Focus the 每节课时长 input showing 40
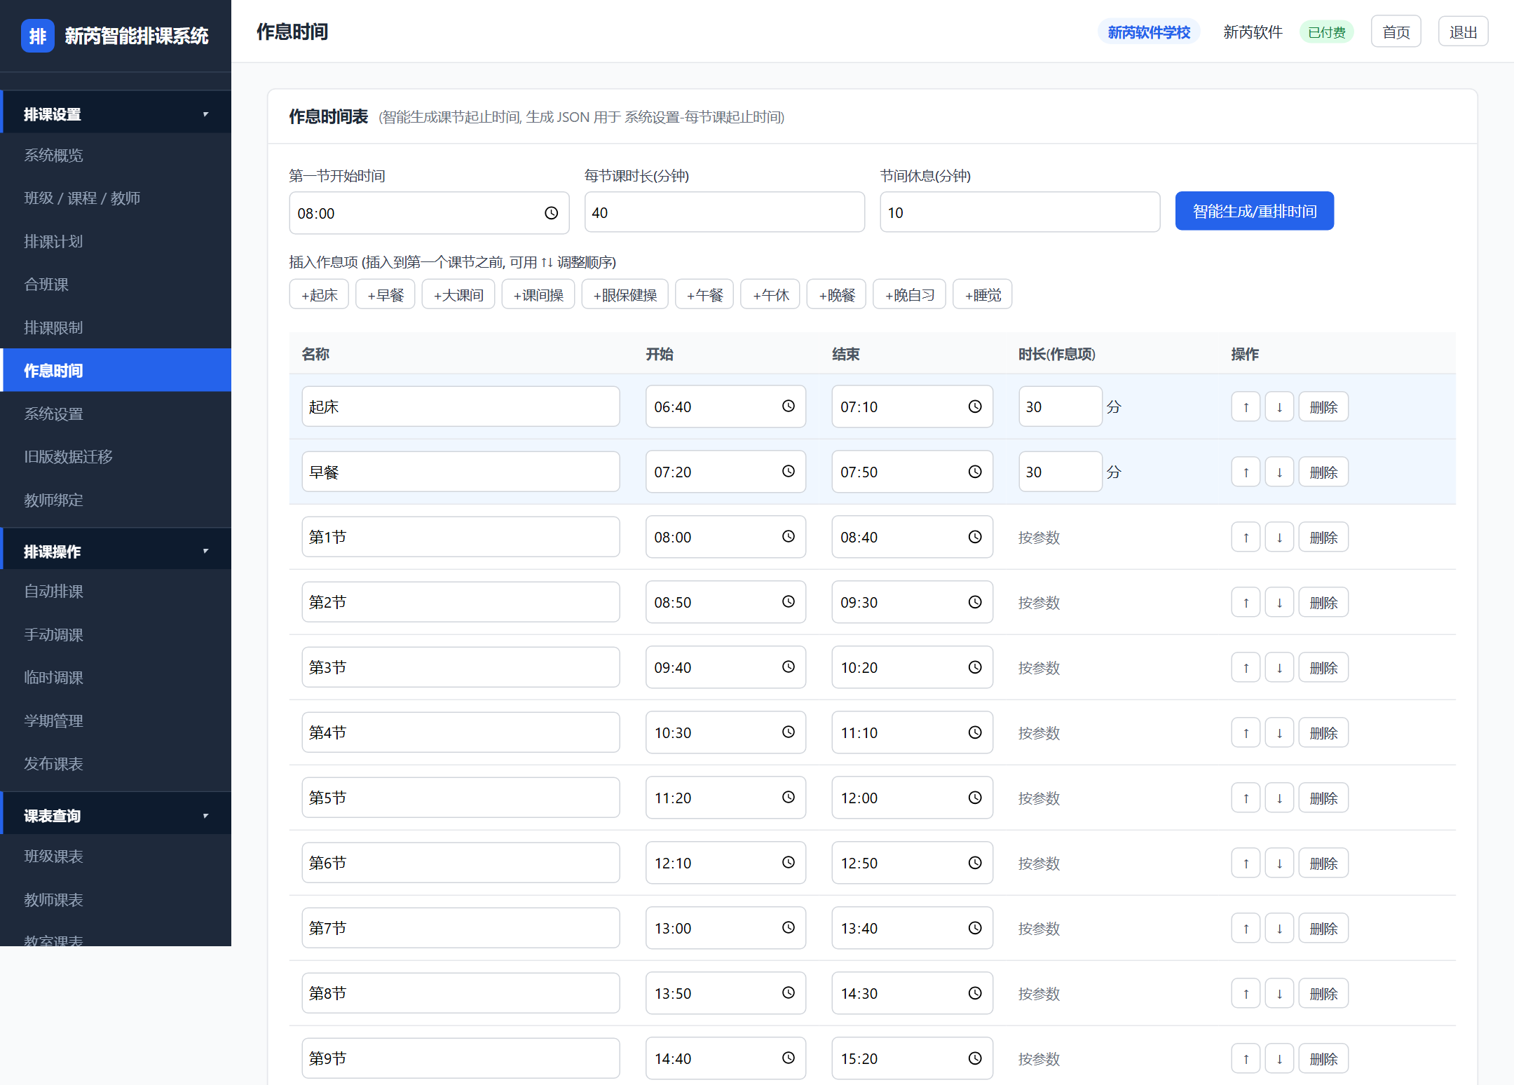The image size is (1514, 1085). click(x=724, y=212)
